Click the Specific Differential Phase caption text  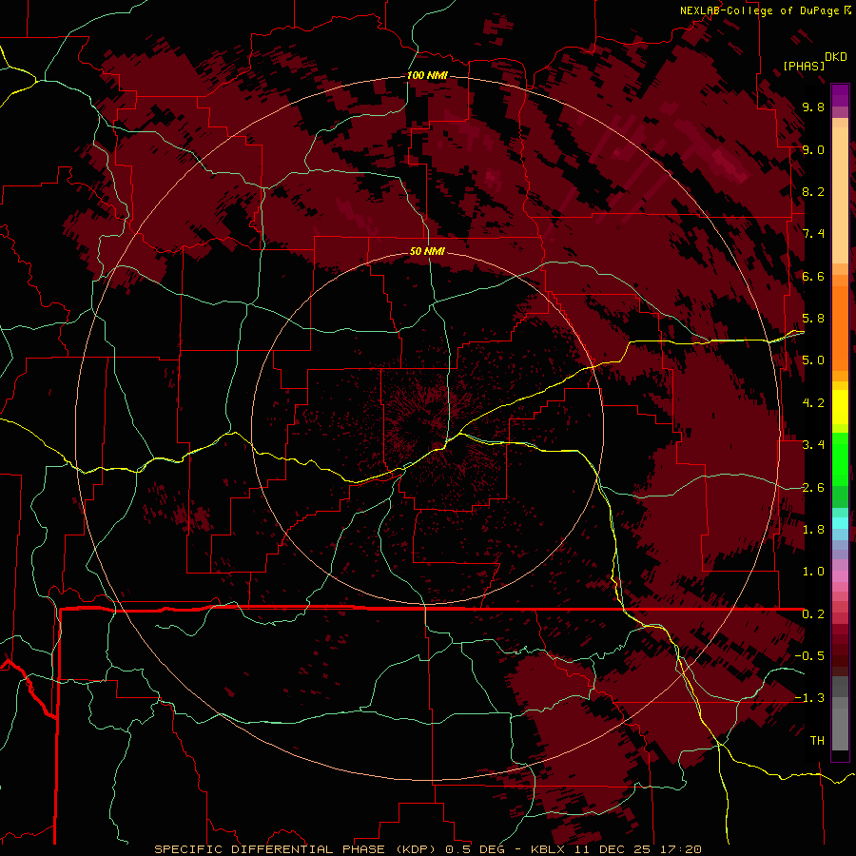coord(427,849)
